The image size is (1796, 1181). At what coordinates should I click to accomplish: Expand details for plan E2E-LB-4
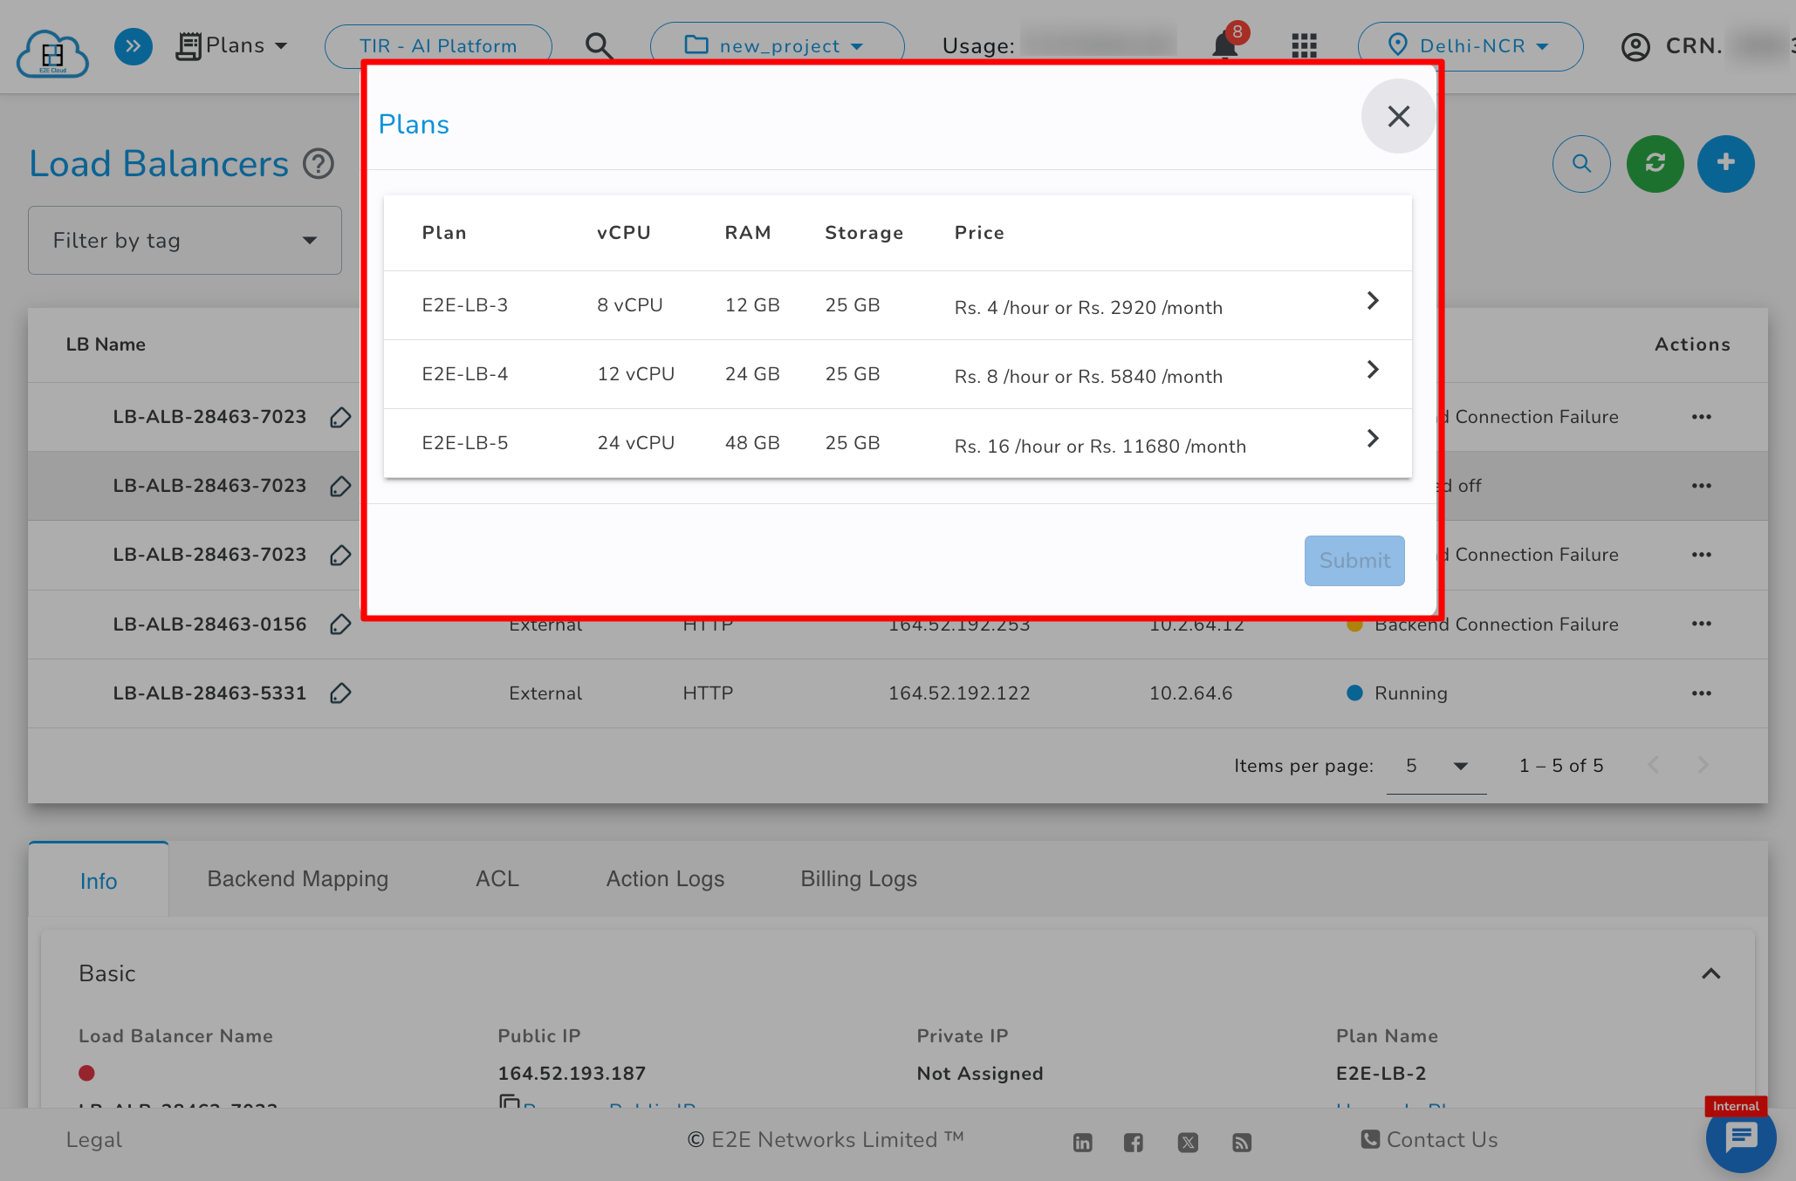pos(1373,370)
